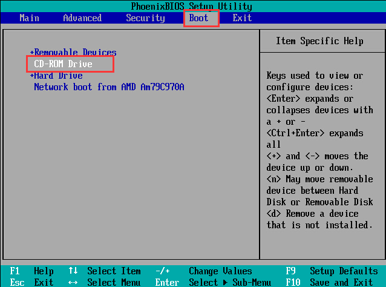Click F9 Setup Defaults in footer
Screen dimensions: 386x287
[x=332, y=271]
